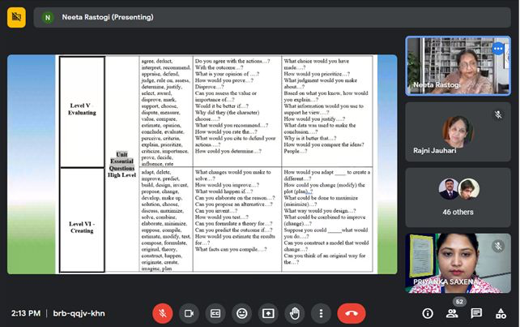Toggle the camera on or off
The image size is (520, 327).
click(x=190, y=312)
